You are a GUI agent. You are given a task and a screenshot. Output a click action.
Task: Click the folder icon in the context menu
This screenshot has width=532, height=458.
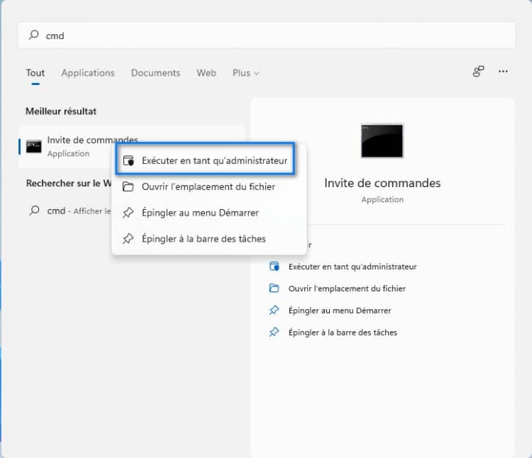coord(128,186)
